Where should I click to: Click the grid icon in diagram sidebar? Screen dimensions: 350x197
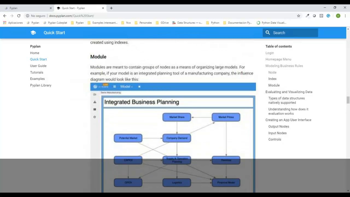[95, 109]
